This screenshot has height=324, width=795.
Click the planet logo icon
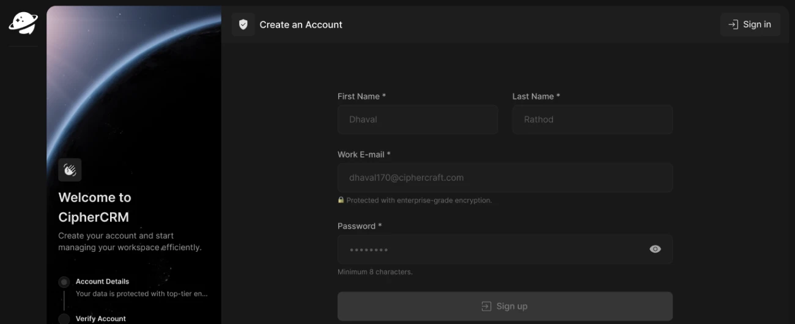click(x=23, y=23)
